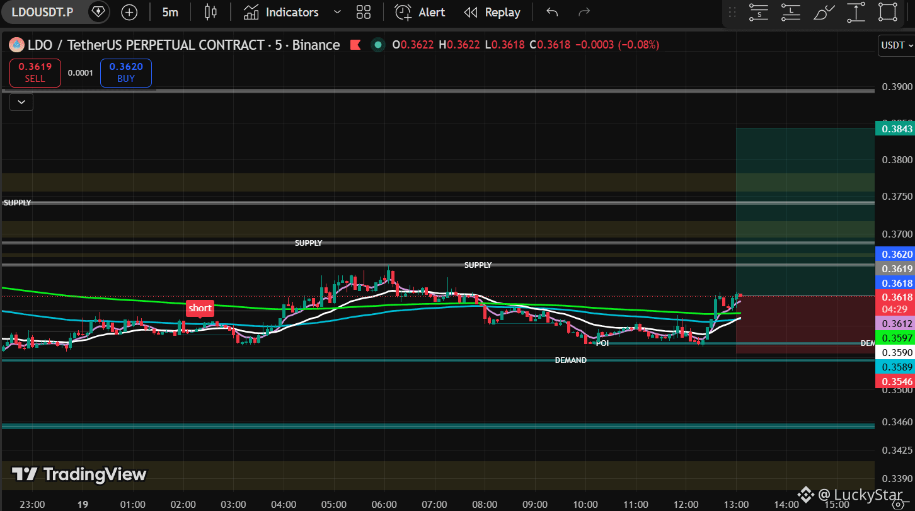Image resolution: width=915 pixels, height=511 pixels.
Task: Click the green market status dot
Action: (x=377, y=45)
